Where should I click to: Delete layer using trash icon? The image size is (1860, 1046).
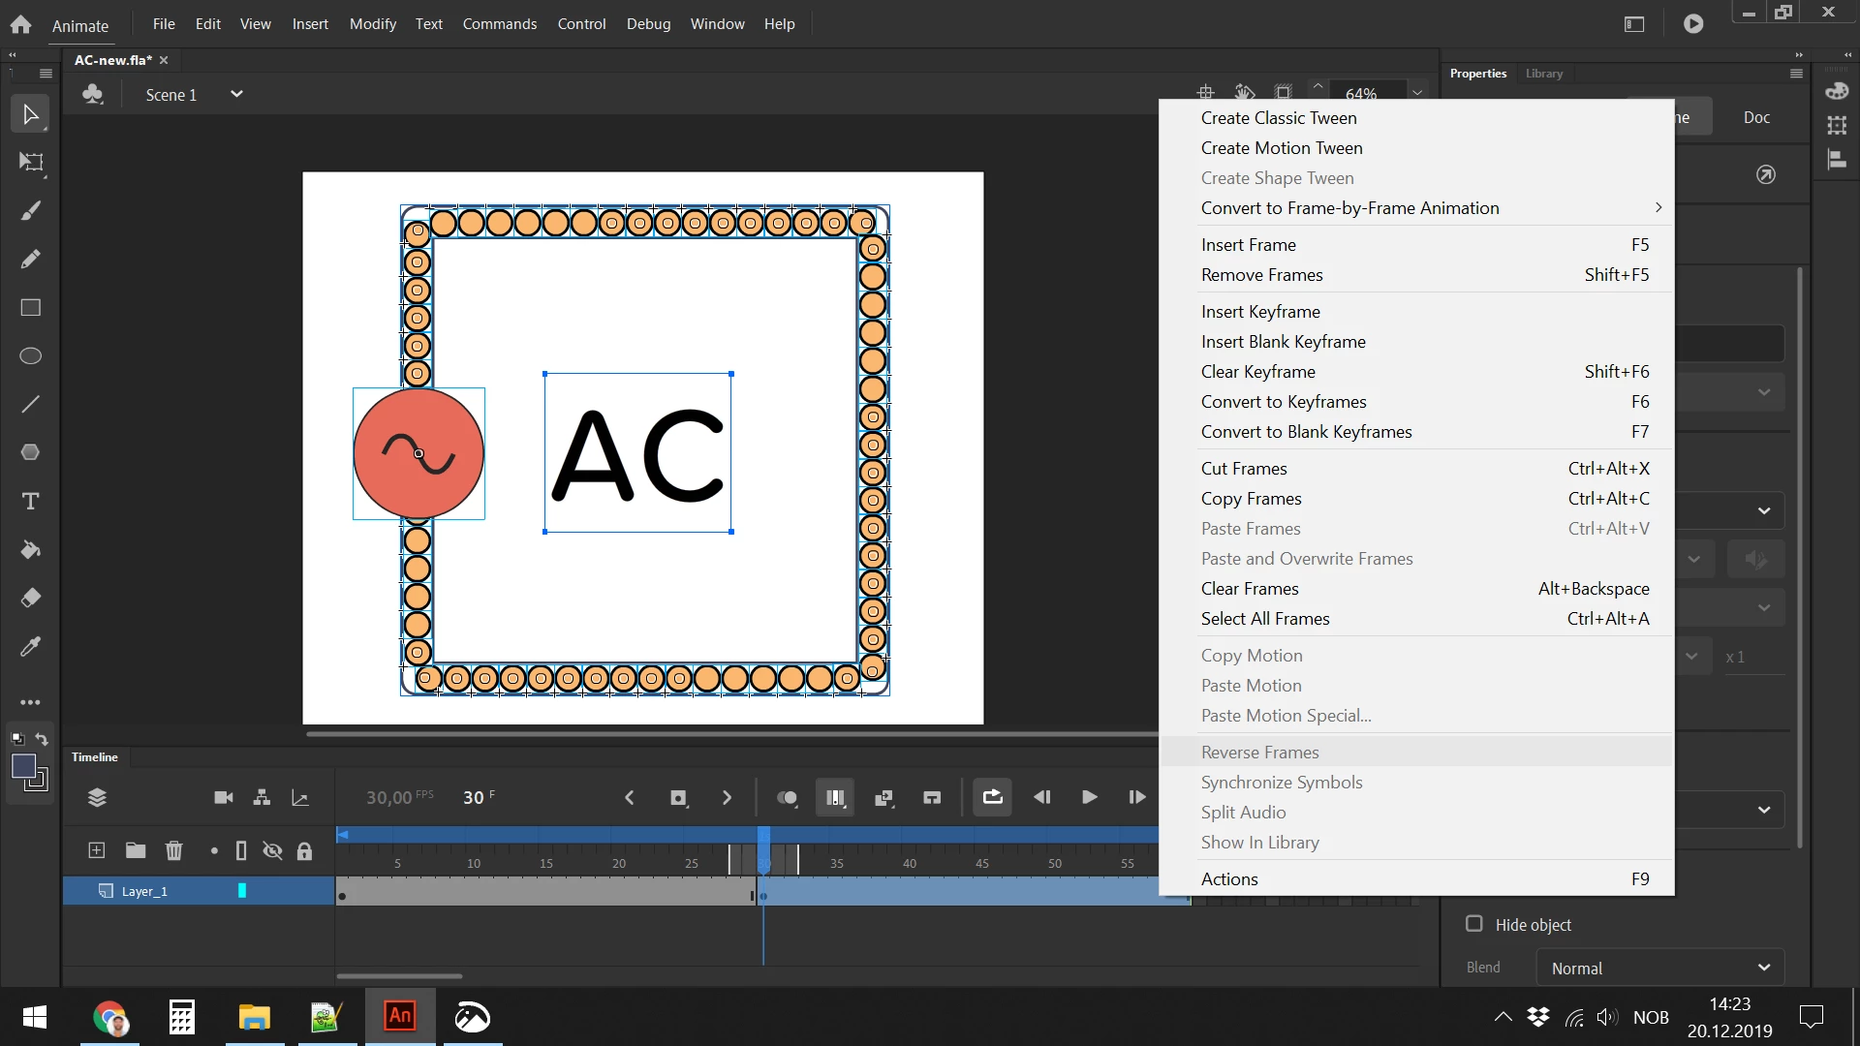tap(173, 851)
